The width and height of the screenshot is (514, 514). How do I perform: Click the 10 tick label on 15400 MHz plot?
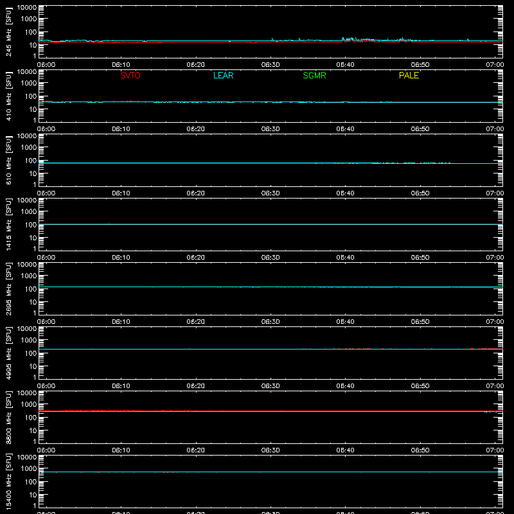(33, 495)
